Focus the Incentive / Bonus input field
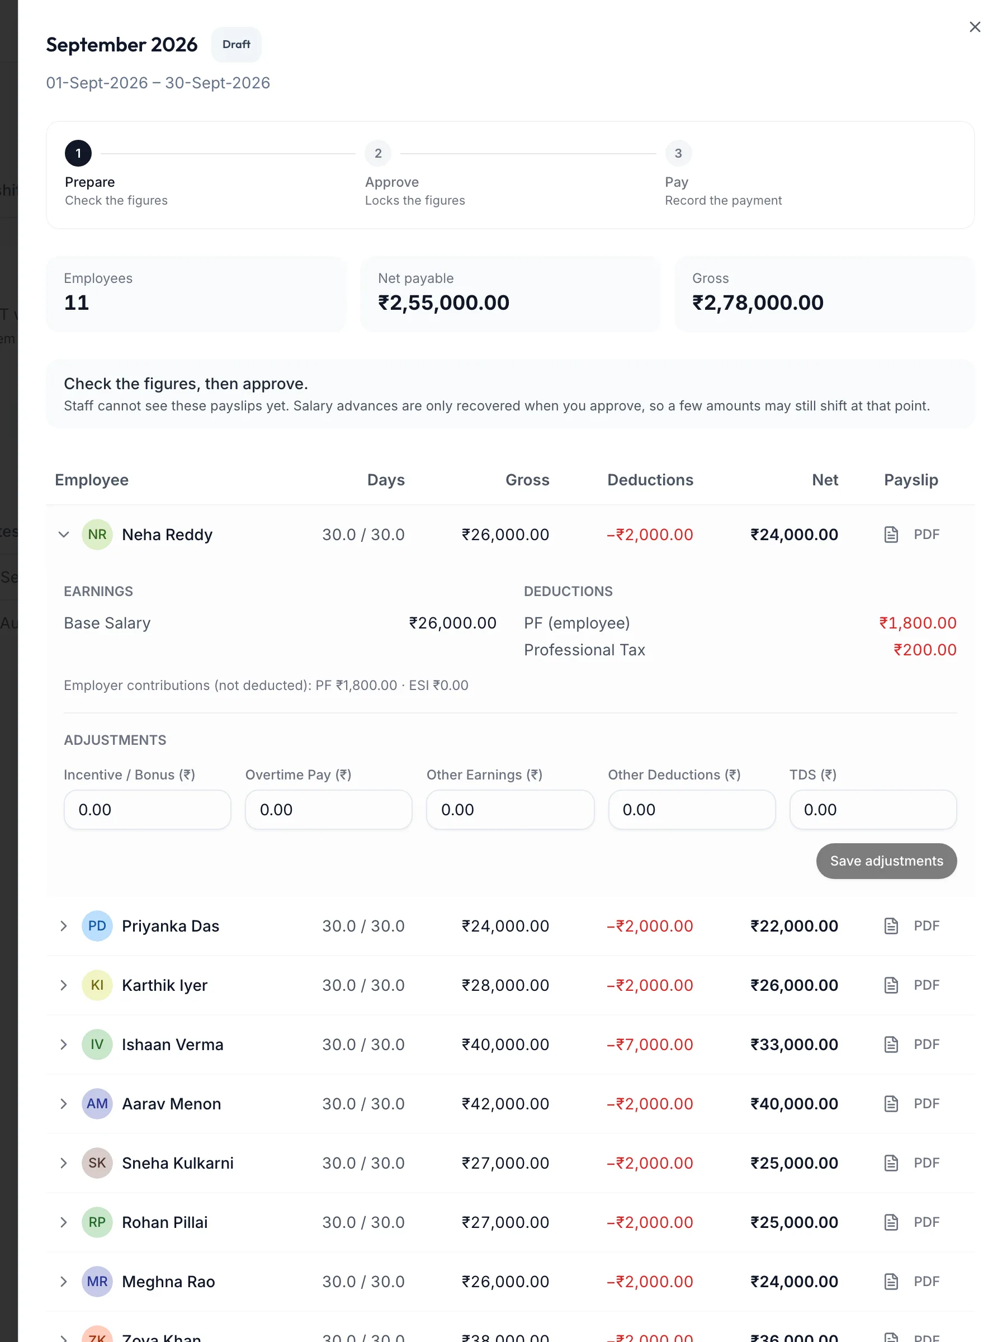 click(x=148, y=810)
